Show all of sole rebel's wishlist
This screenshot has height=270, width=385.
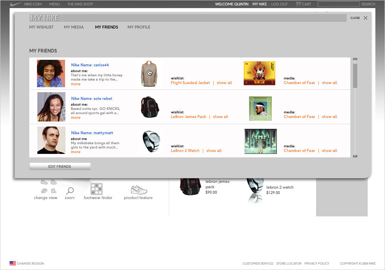coord(220,117)
